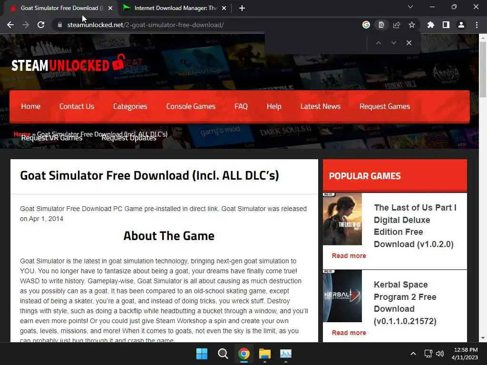
Task: Click the find-in-page search icon in address bar
Action: click(x=381, y=25)
